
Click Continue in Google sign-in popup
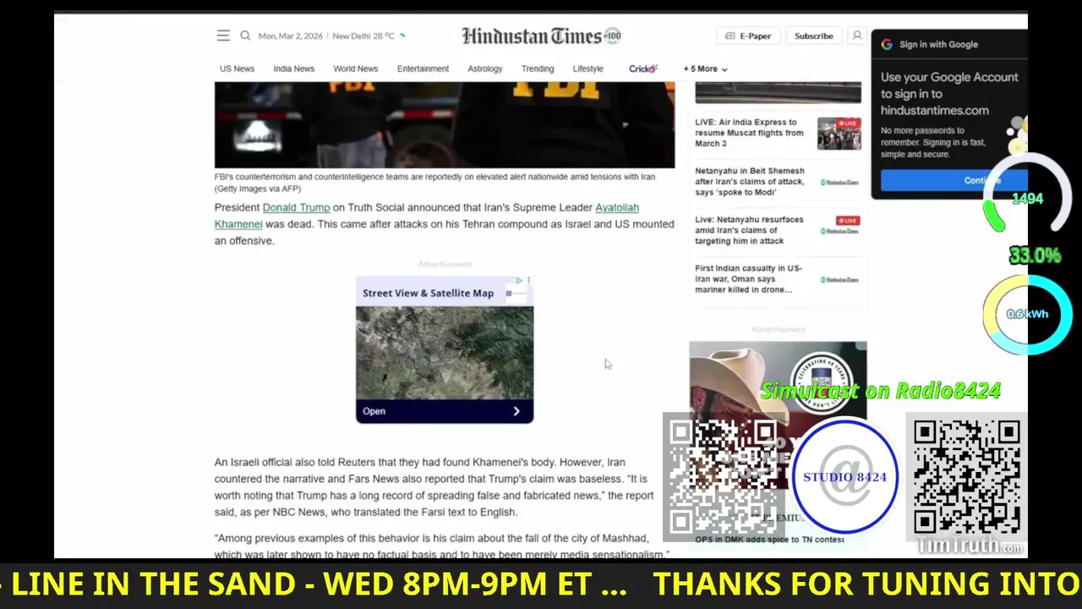click(954, 180)
